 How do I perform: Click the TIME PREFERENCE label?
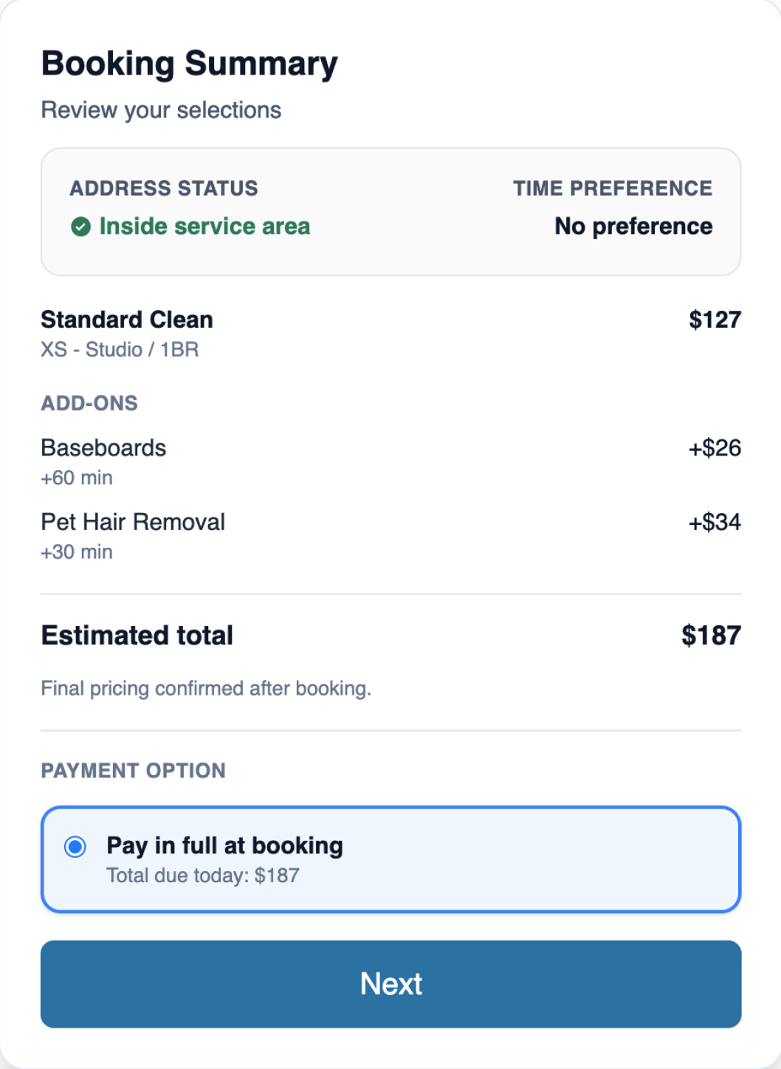[x=613, y=188]
